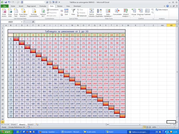Viewport: 179px width, 134px height.
Task: Click the Remove Duplicates icon
Action: pyautogui.click(x=99, y=13)
